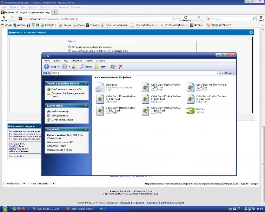
Task: Select the MW3.ico file icon
Action: click(x=190, y=111)
